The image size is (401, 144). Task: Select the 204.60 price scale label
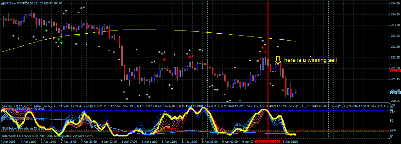(x=395, y=3)
